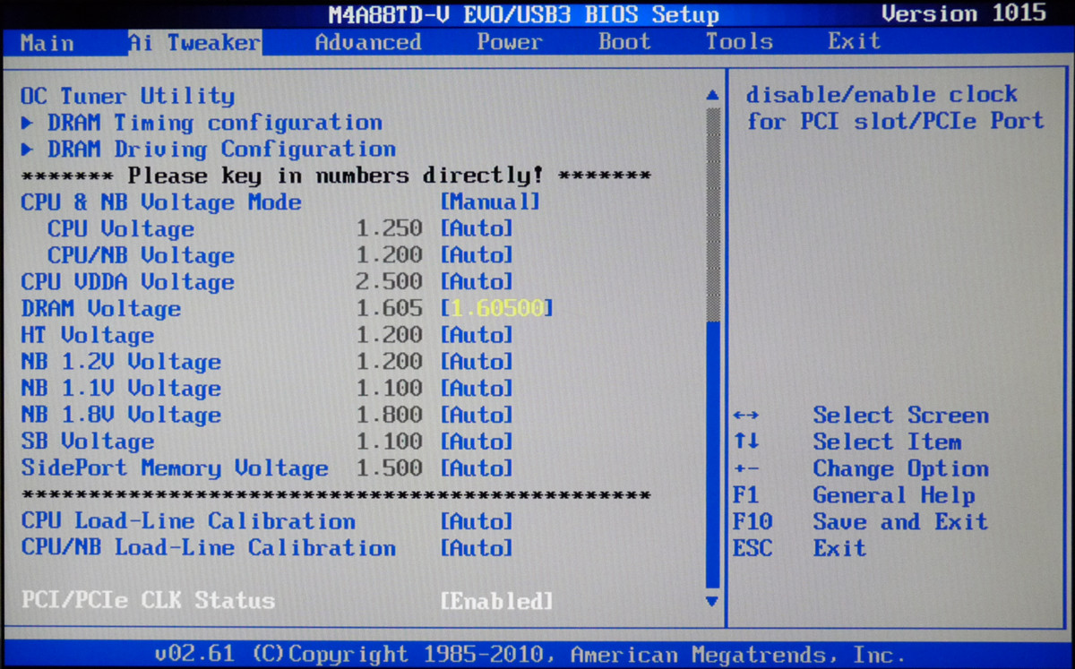Switch to the Tools tab
This screenshot has width=1075, height=669.
pyautogui.click(x=739, y=42)
